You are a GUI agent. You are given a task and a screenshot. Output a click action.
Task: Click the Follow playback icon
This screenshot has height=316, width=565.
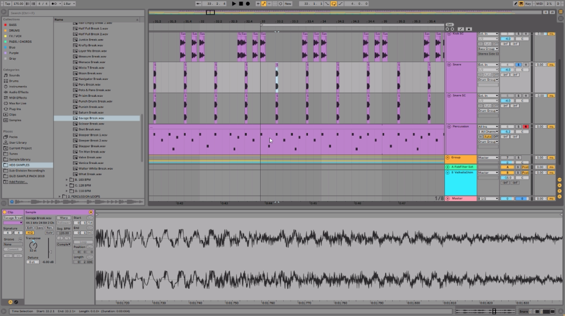198,3
